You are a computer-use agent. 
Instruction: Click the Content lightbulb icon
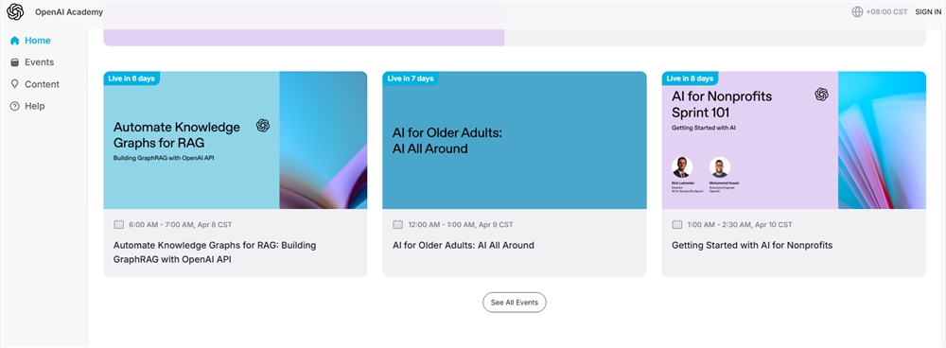click(x=14, y=84)
